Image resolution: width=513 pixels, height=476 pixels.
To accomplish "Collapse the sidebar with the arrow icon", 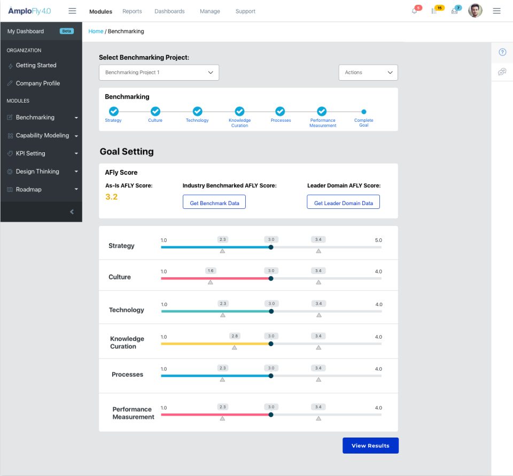I will (x=72, y=212).
